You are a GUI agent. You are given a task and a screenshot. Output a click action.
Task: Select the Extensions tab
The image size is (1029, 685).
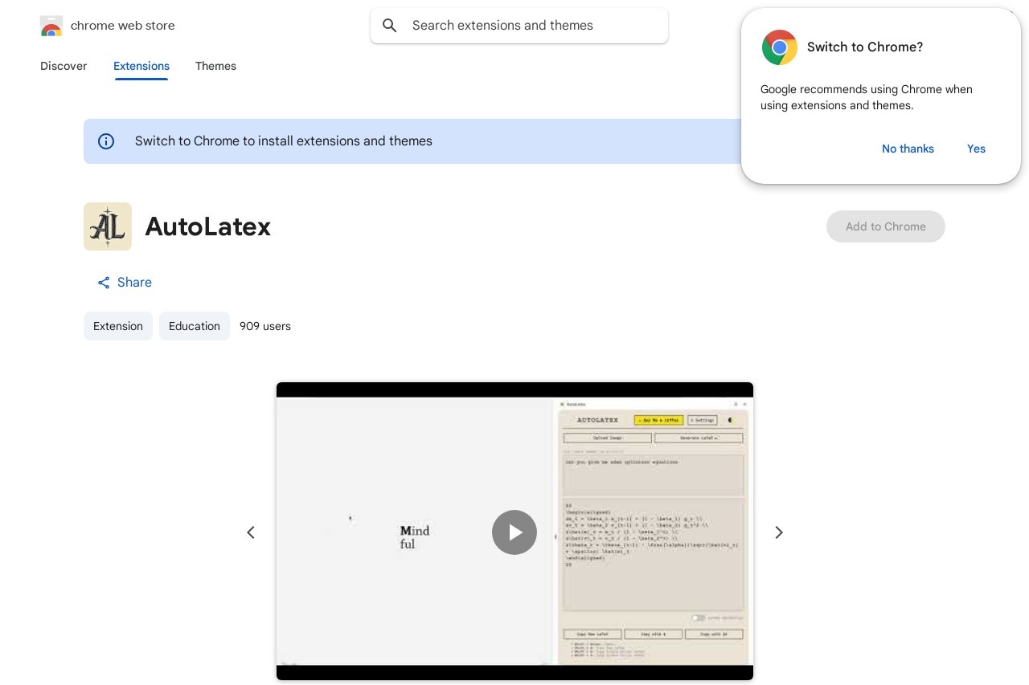click(x=141, y=66)
